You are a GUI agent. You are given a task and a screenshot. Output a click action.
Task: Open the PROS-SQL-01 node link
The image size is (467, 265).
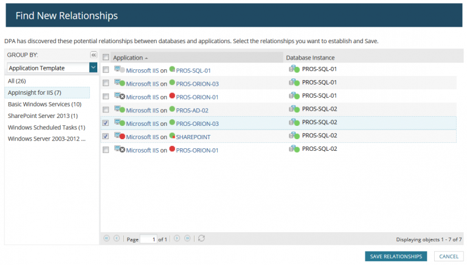[193, 71]
